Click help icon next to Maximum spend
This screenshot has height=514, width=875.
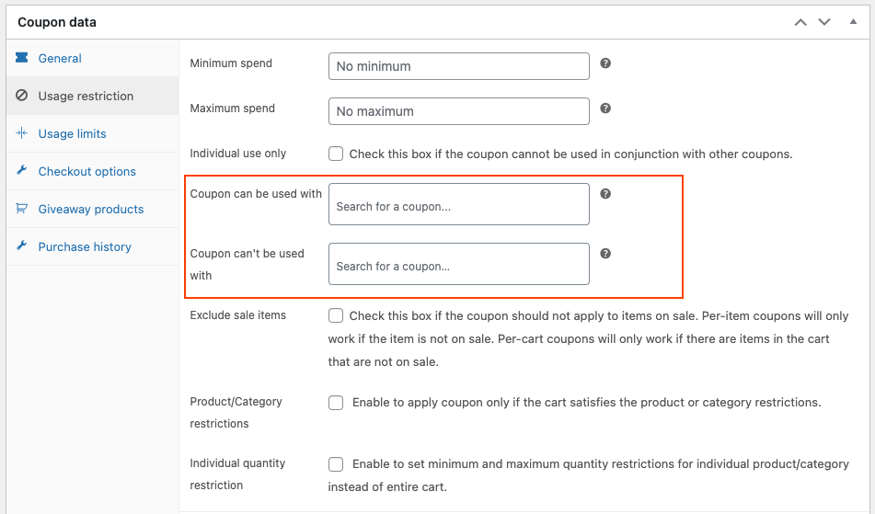click(605, 109)
